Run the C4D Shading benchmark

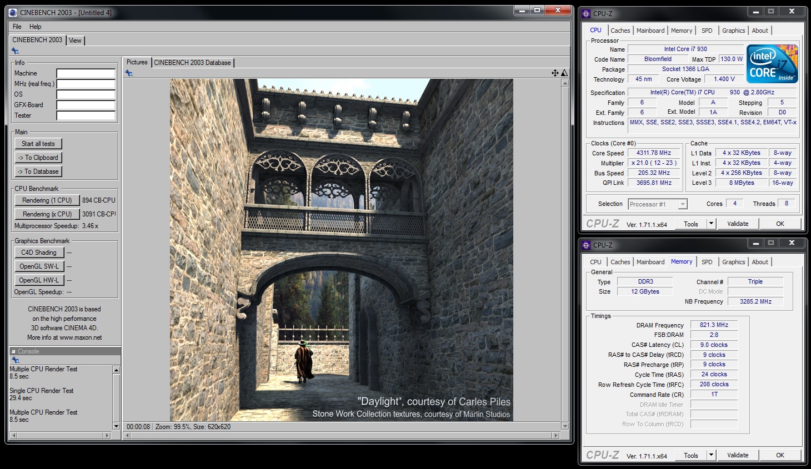(x=39, y=253)
